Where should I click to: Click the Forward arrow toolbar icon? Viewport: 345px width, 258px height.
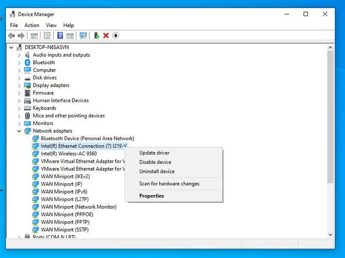pyautogui.click(x=21, y=35)
